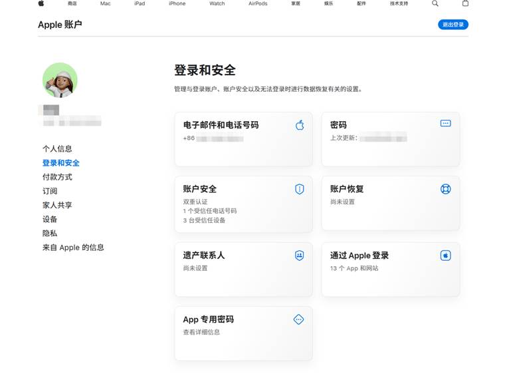Click the Apple icon on 电子邮件和电话号码 card
The image size is (511, 374).
[x=300, y=125]
